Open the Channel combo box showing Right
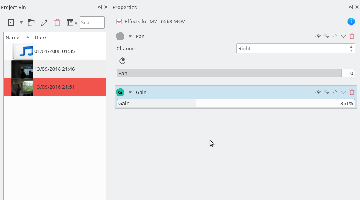 [295, 48]
